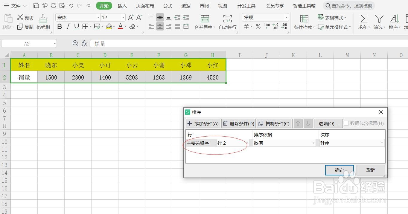Center text horizontally

point(160,27)
